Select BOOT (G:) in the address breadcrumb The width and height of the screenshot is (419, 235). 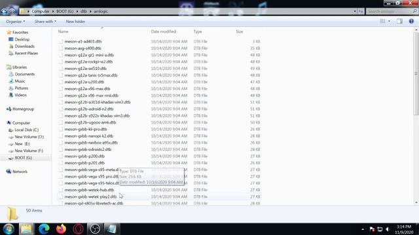65,12
